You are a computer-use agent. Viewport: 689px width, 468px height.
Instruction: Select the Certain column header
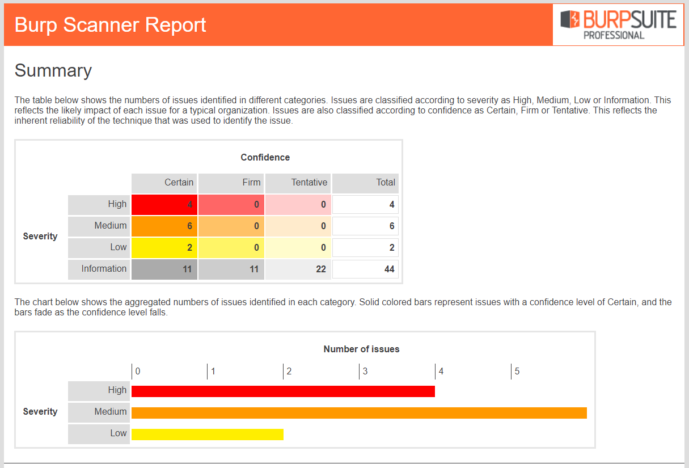click(164, 183)
